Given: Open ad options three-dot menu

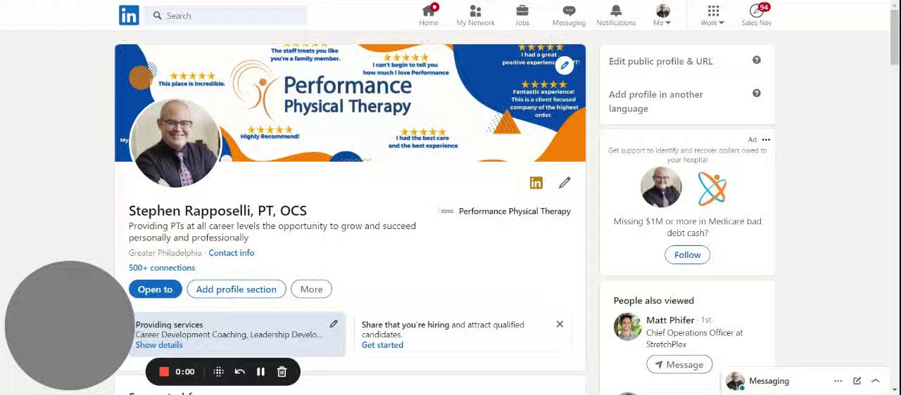Looking at the screenshot, I should coord(766,140).
